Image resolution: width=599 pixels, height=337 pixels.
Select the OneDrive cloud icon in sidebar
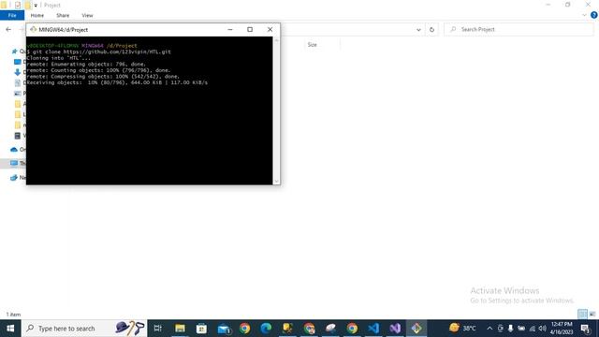click(x=14, y=150)
